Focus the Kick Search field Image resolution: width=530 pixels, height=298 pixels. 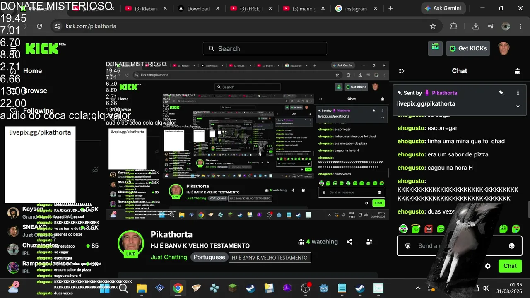click(265, 48)
